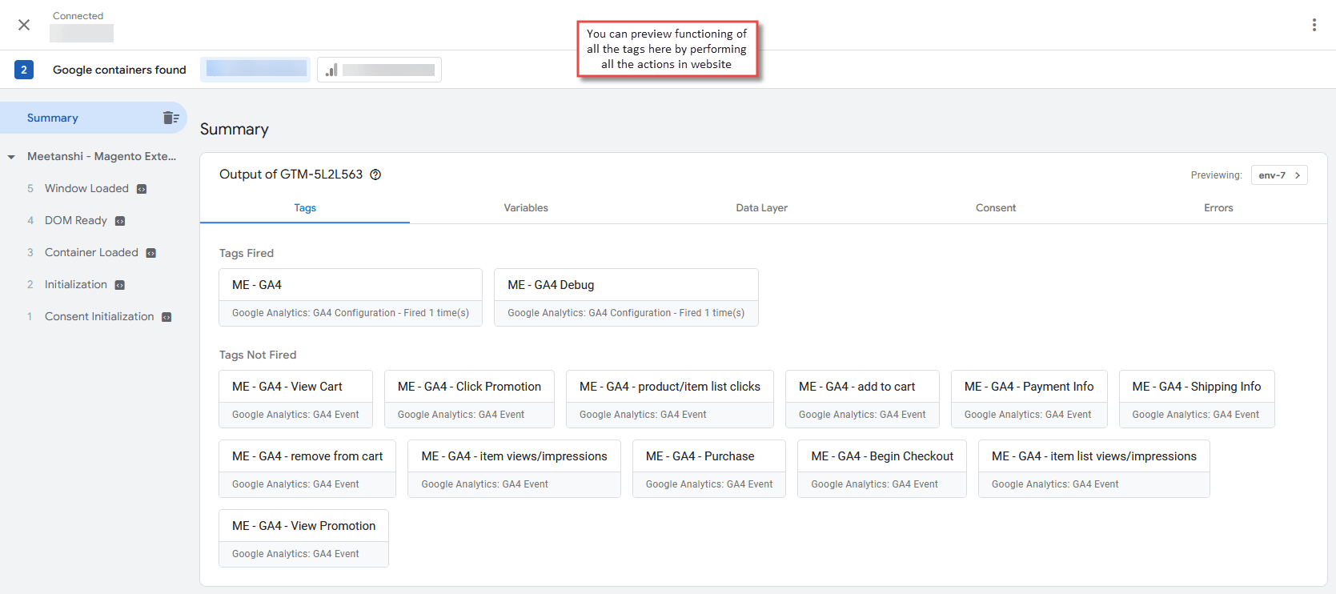
Task: Click the Output of GTM-5L2L563 title
Action: (291, 175)
